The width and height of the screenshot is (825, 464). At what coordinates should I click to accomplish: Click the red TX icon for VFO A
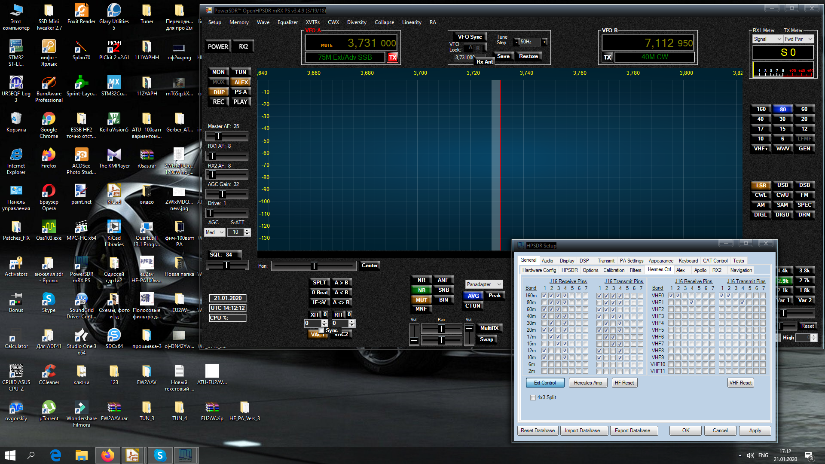pyautogui.click(x=392, y=57)
